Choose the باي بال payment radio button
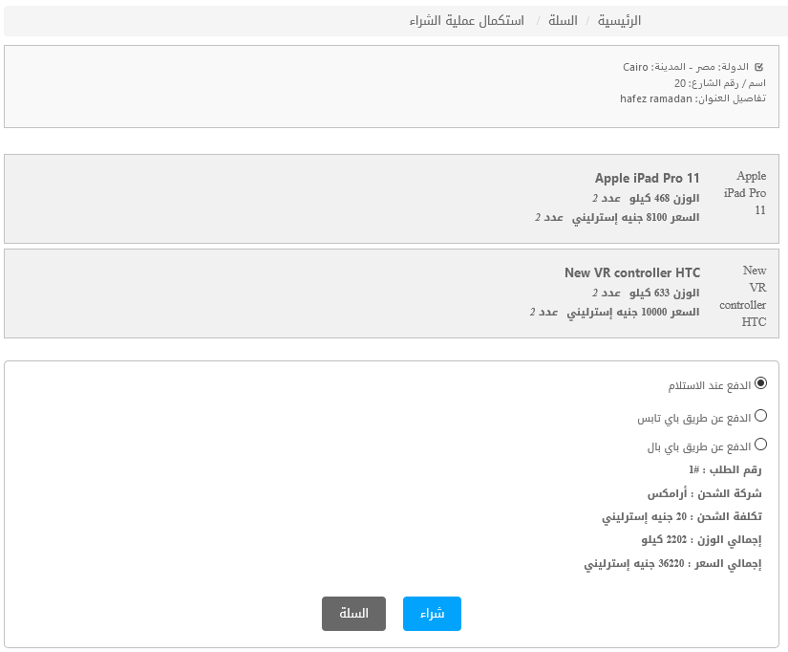The width and height of the screenshot is (788, 652). 760,445
